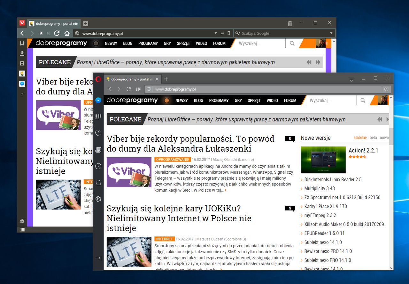
Task: Open Messenger web panel in Vivaldi sidebar
Action: (x=22, y=84)
